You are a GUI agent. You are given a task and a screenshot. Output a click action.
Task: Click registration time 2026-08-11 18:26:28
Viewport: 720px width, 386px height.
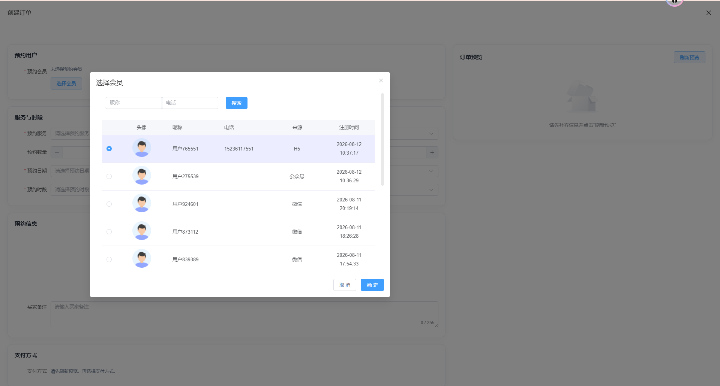pyautogui.click(x=349, y=232)
